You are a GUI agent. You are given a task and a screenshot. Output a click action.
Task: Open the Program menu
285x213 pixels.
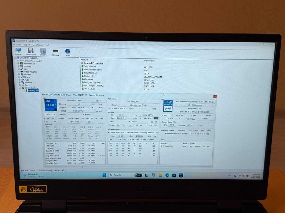click(17, 44)
